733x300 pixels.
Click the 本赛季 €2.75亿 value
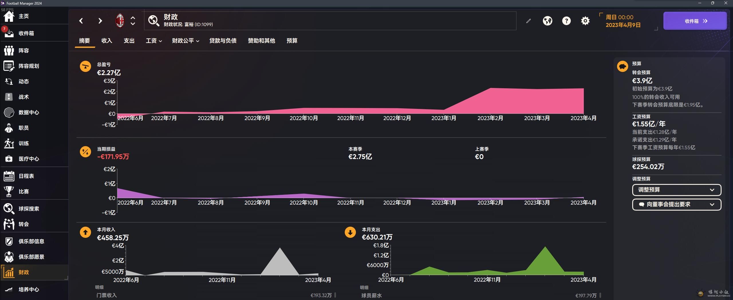(360, 157)
